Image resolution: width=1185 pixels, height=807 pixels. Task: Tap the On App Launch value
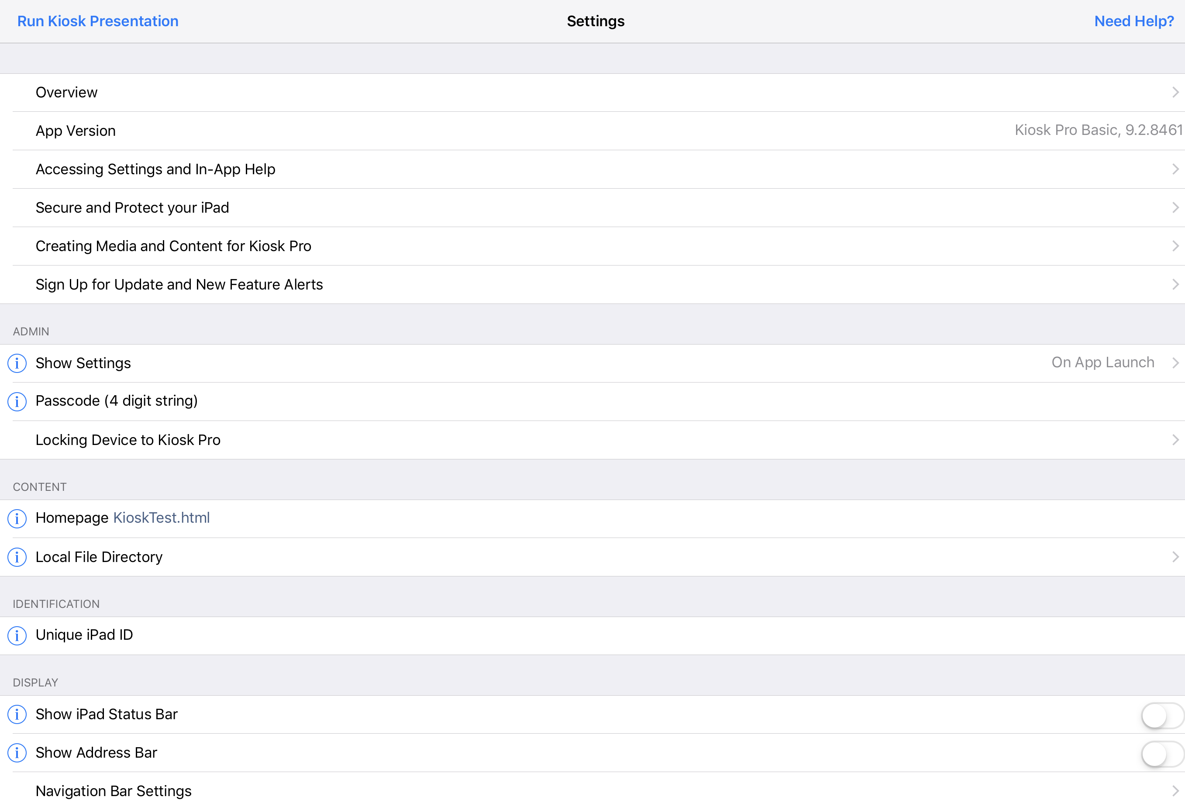1103,362
